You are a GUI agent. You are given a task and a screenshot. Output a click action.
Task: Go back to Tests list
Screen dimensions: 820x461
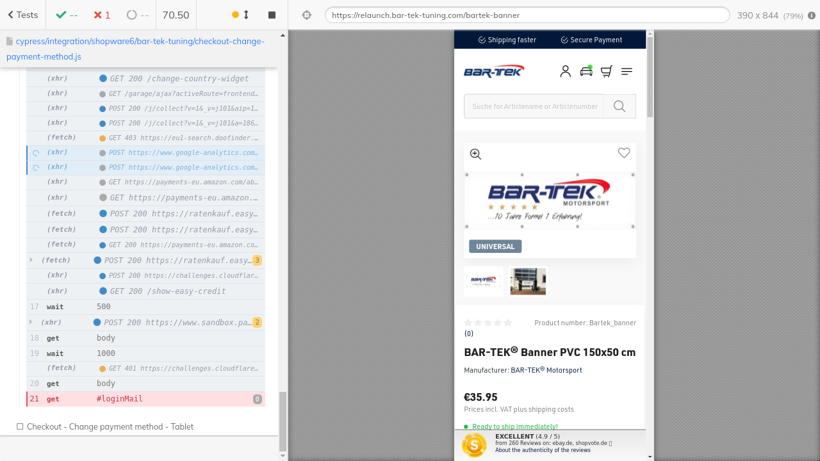(x=22, y=15)
